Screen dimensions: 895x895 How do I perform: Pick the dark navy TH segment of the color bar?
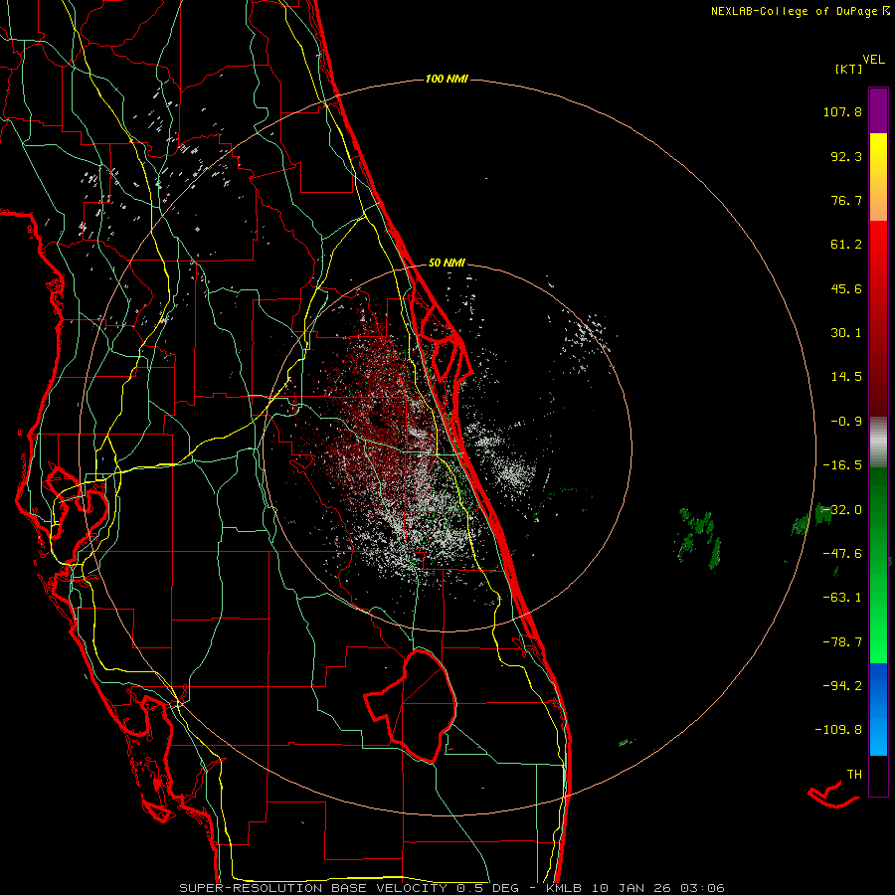878,775
